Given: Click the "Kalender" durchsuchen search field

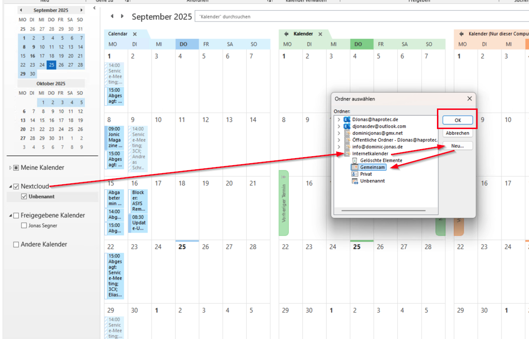Looking at the screenshot, I should pyautogui.click(x=360, y=17).
